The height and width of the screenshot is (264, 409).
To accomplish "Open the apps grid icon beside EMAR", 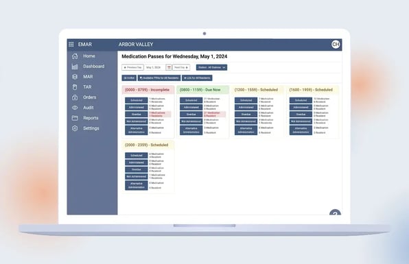I will (71, 45).
